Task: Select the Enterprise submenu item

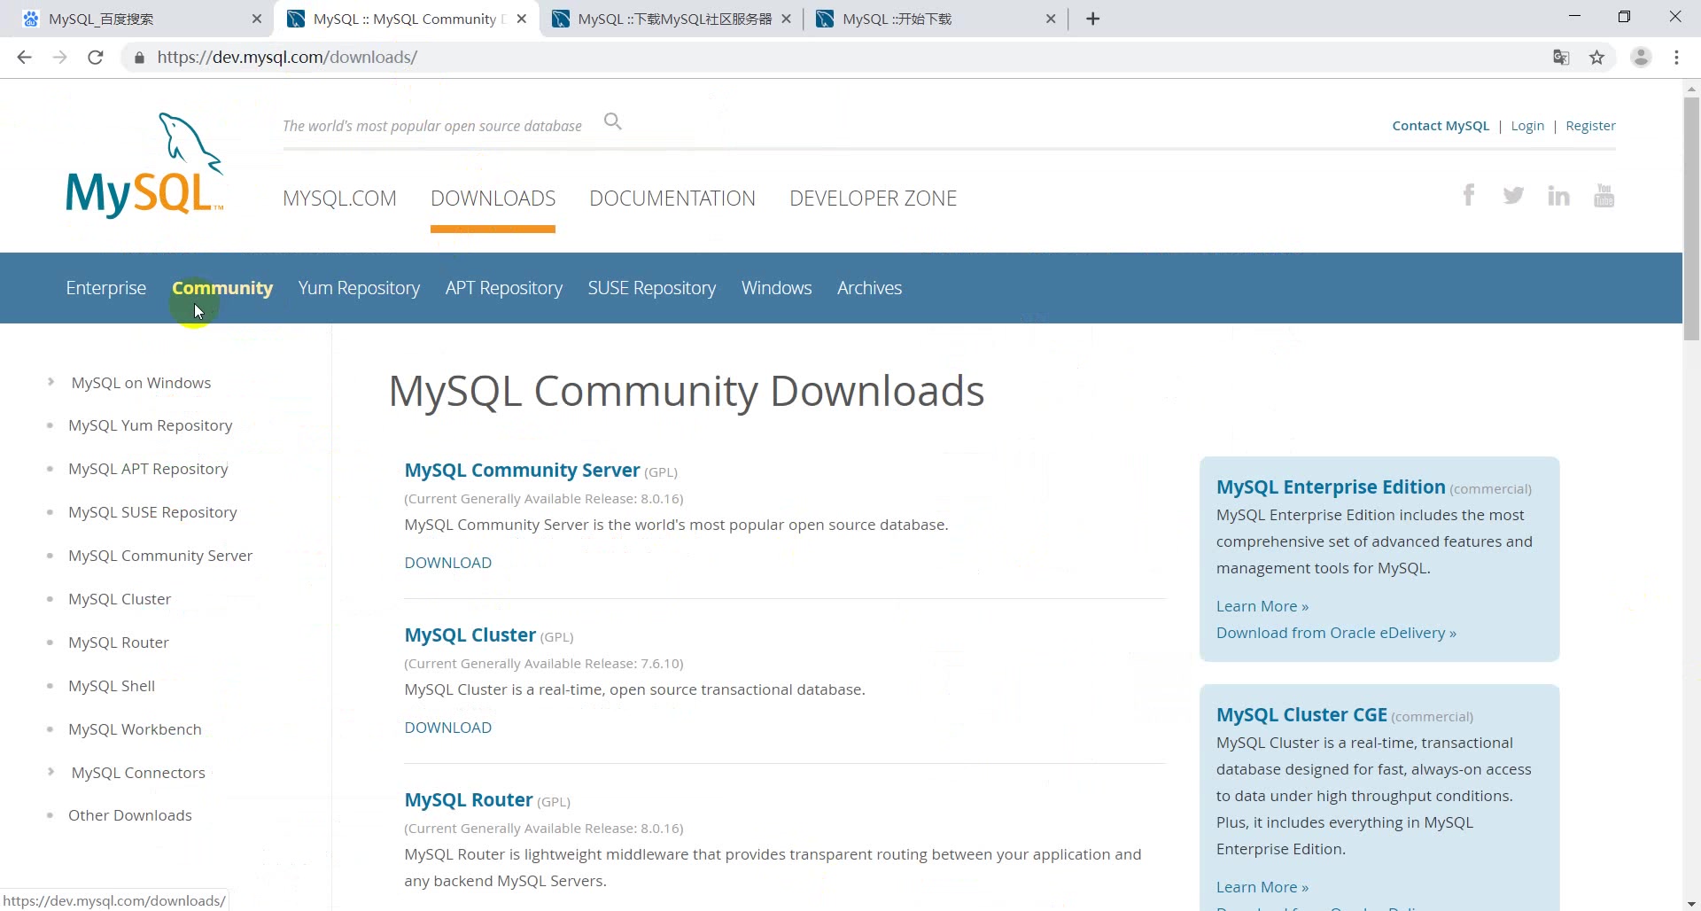Action: 106,288
